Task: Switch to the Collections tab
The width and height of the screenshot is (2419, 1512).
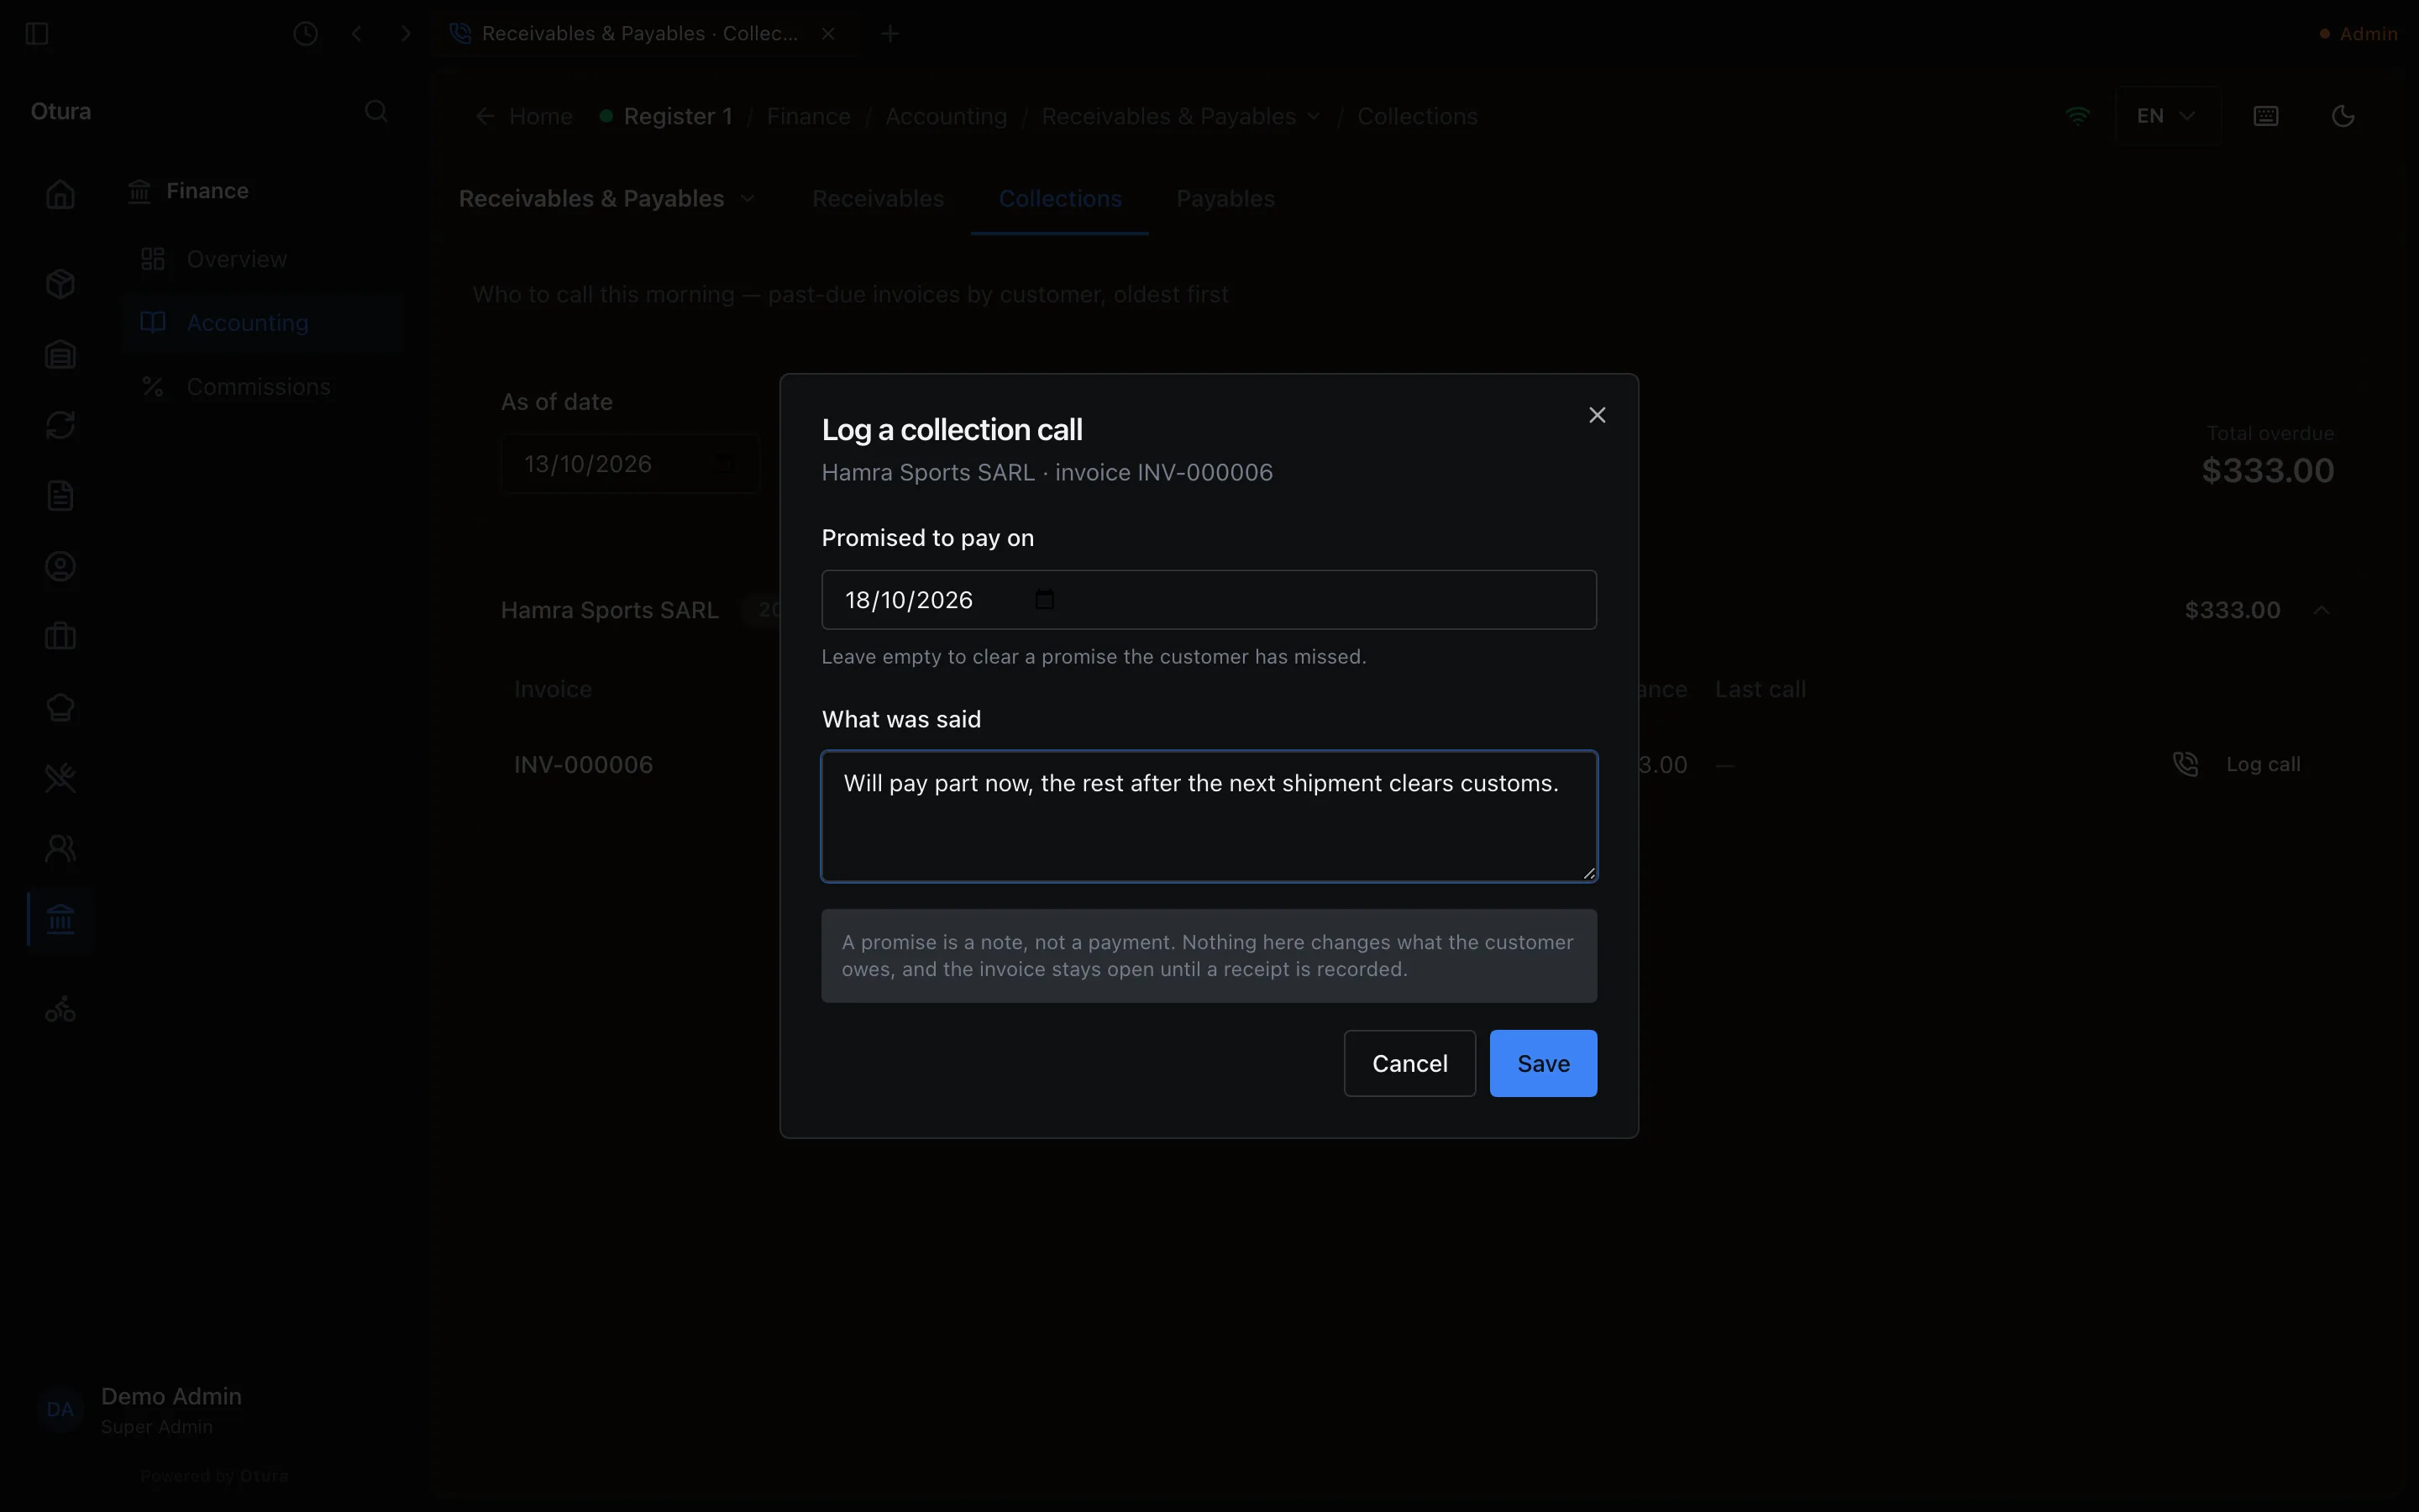Action: point(1059,199)
